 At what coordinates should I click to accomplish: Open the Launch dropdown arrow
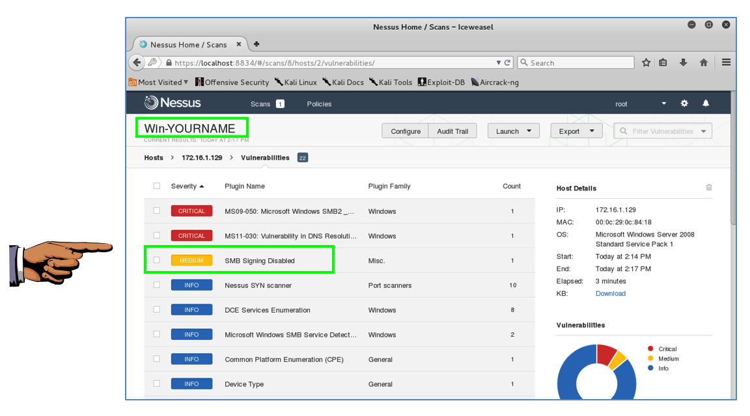tap(529, 131)
